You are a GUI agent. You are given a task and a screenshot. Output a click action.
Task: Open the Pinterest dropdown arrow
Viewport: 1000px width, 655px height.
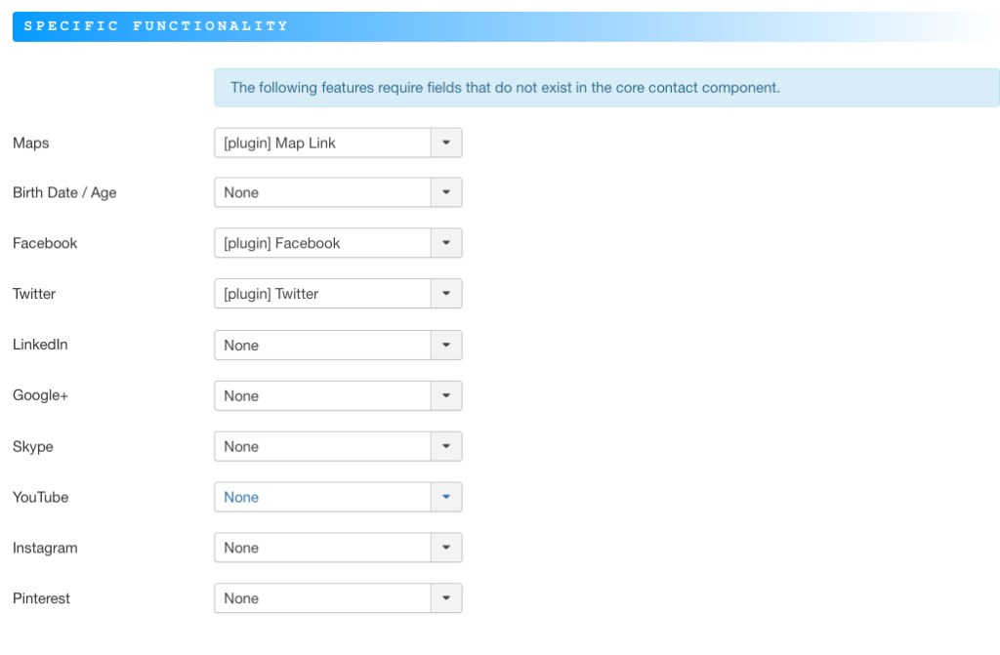click(446, 598)
